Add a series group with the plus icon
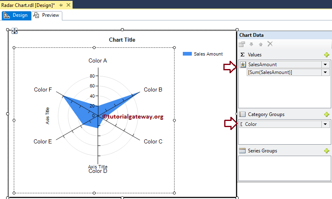 (327, 151)
